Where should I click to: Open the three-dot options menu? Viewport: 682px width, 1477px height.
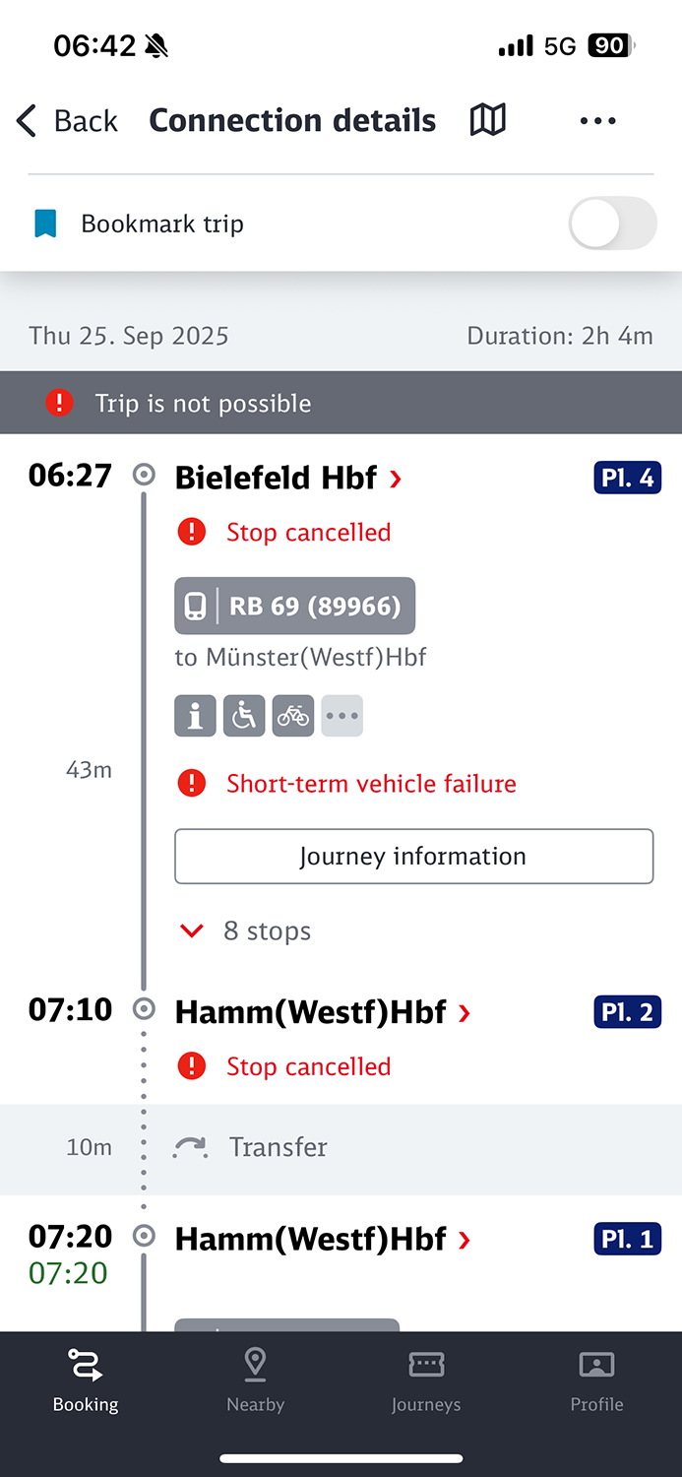(x=597, y=120)
